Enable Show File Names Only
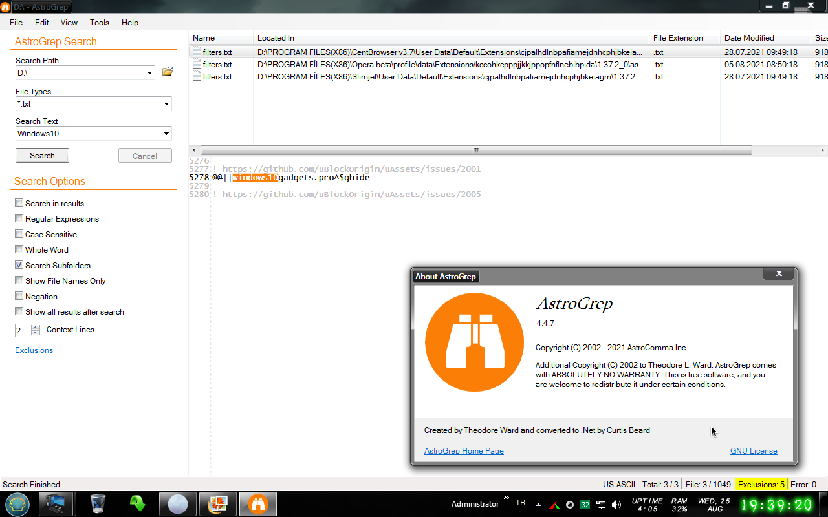Screen dimensions: 828x517 point(19,280)
